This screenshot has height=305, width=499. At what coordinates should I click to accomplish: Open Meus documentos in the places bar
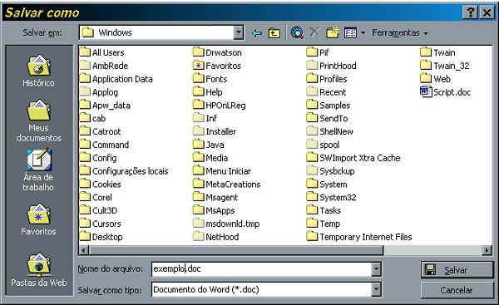click(38, 121)
